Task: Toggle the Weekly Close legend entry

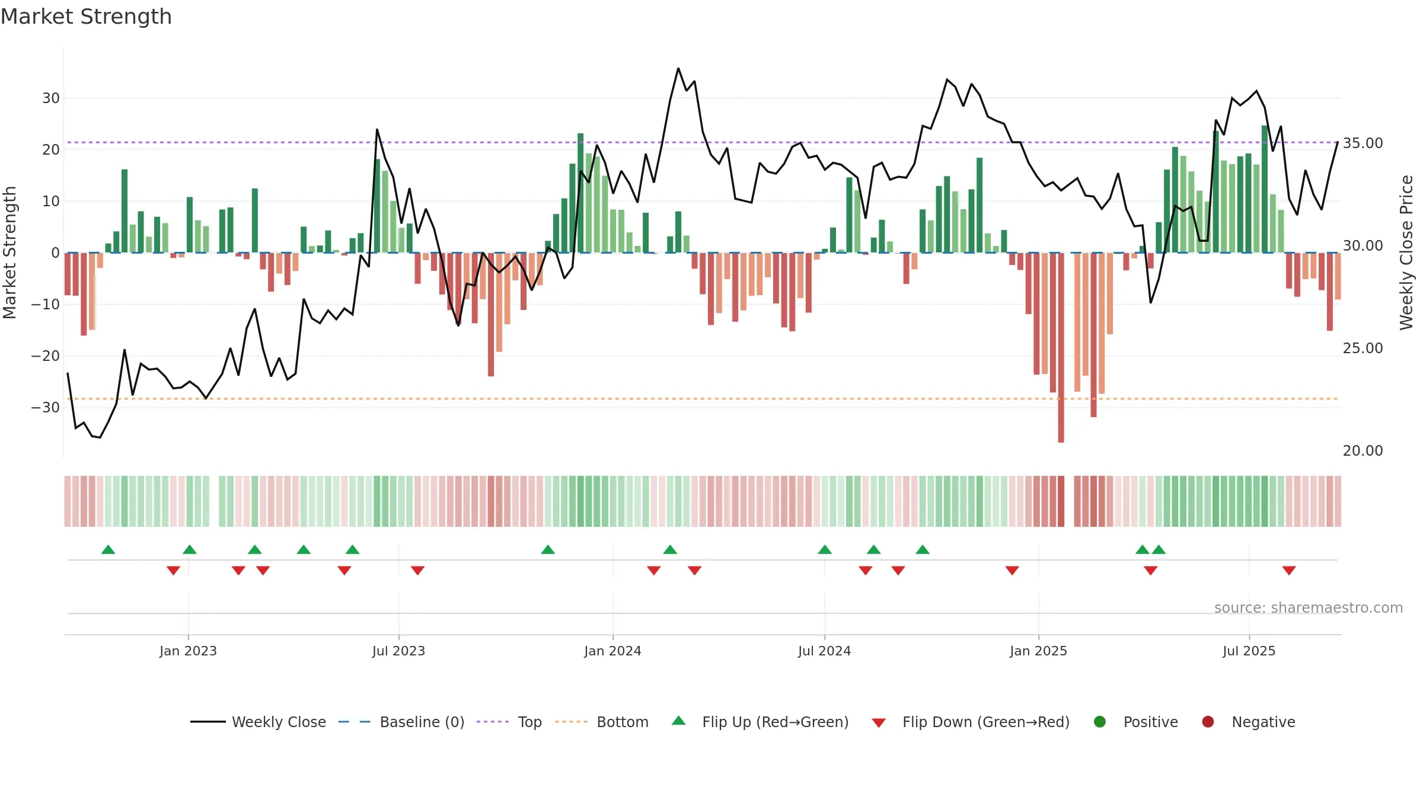Action: tap(258, 722)
